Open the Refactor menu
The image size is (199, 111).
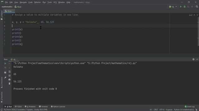[x=37, y=2]
